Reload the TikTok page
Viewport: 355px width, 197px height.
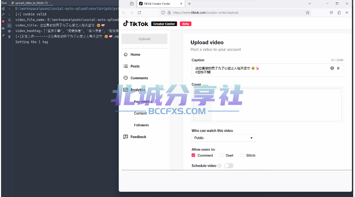pos(139,13)
